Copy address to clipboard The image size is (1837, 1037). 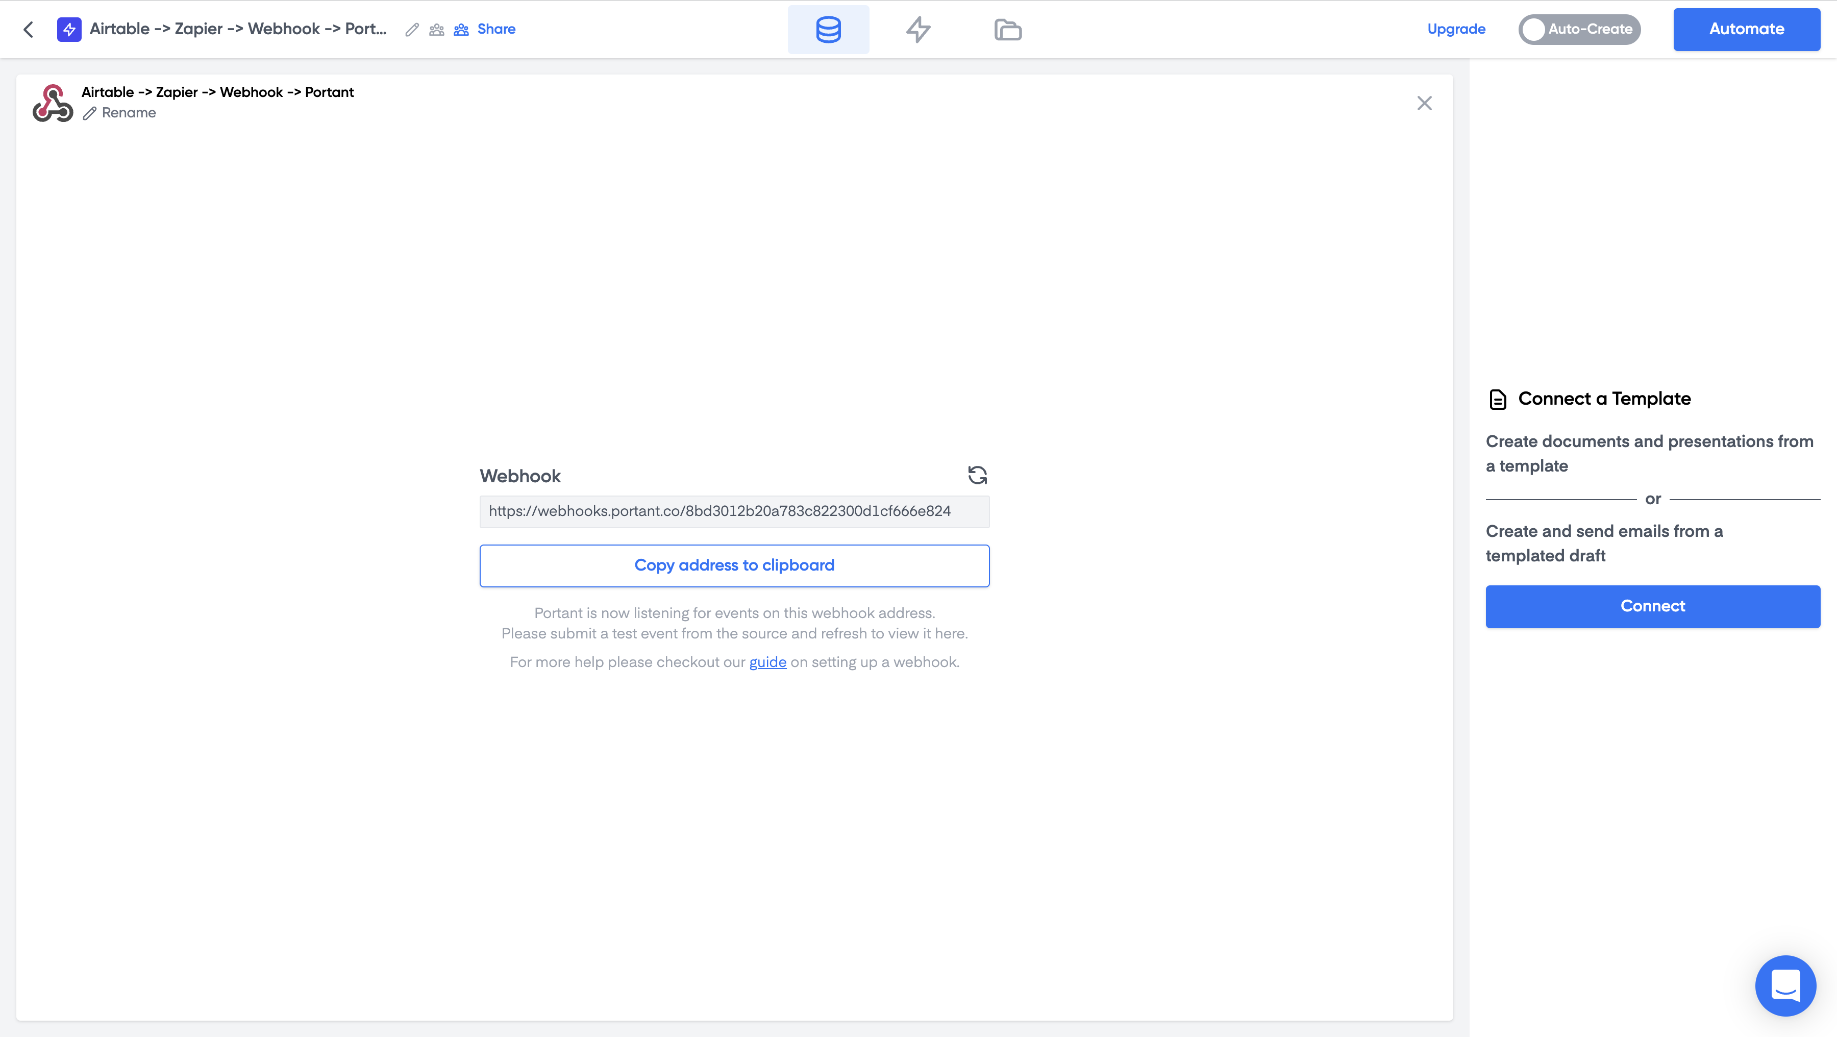click(734, 565)
